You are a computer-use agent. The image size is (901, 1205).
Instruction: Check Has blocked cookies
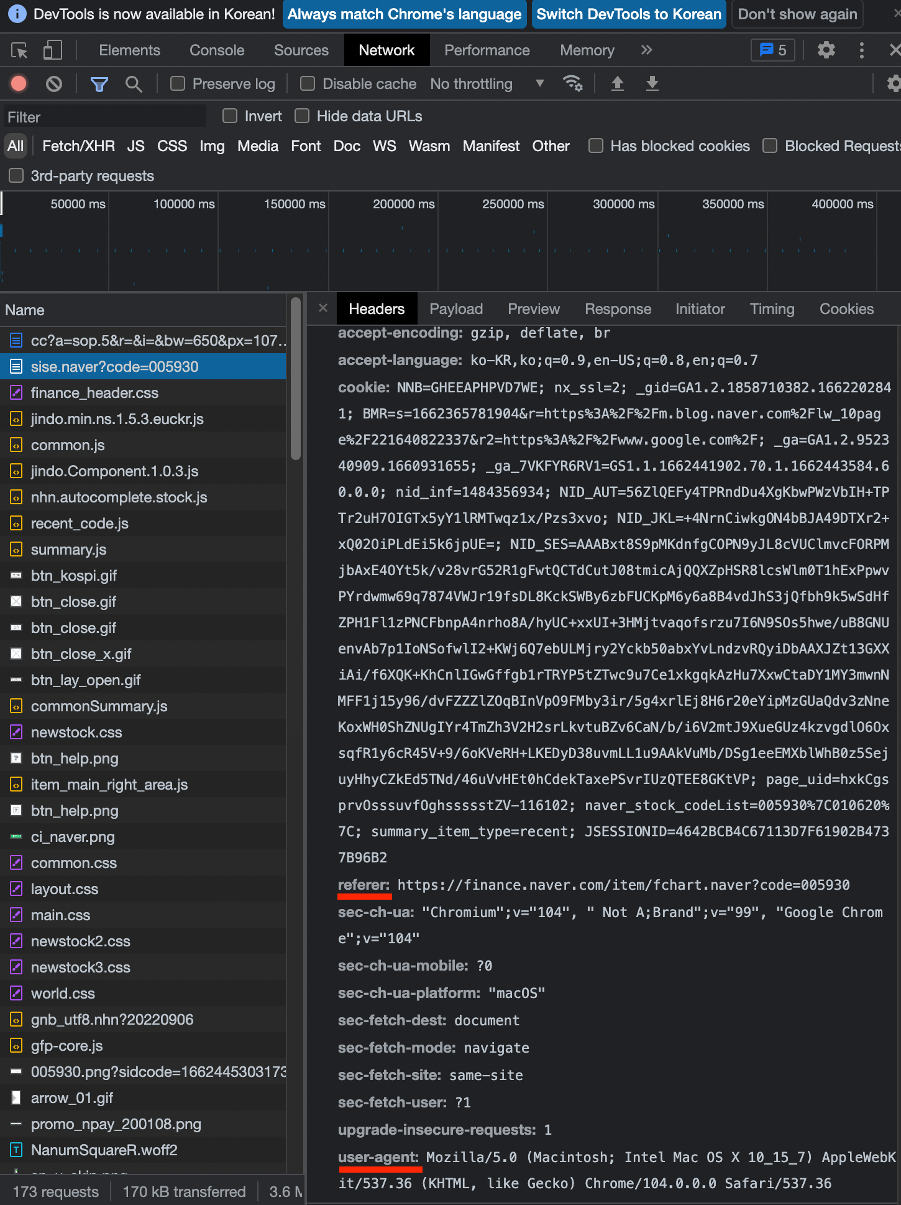point(596,146)
